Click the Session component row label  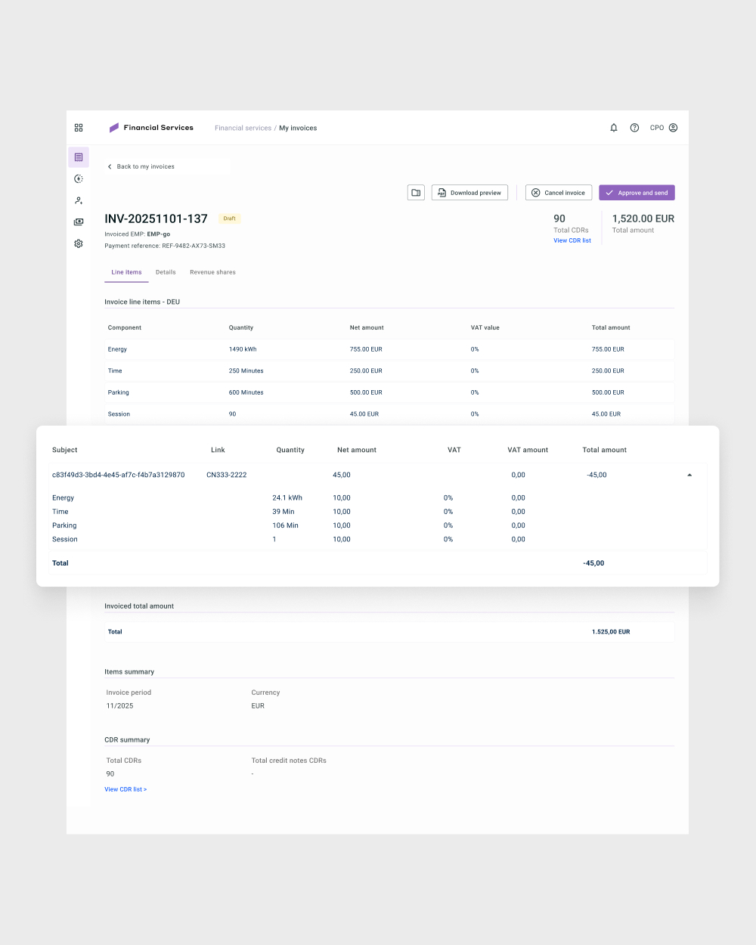pyautogui.click(x=119, y=414)
